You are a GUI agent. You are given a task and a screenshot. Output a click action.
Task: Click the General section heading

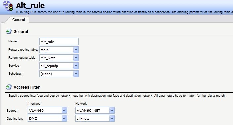21,32
